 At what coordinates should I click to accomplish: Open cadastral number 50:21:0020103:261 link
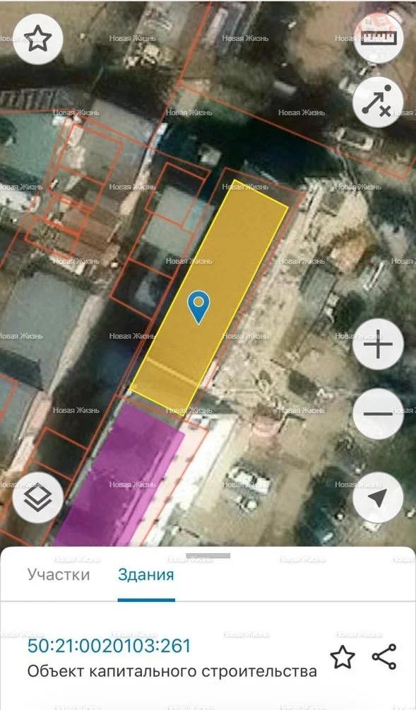tap(109, 646)
